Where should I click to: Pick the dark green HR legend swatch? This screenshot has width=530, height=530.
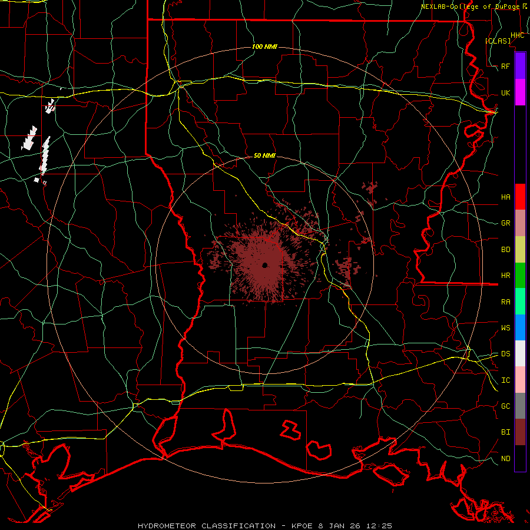pyautogui.click(x=520, y=276)
